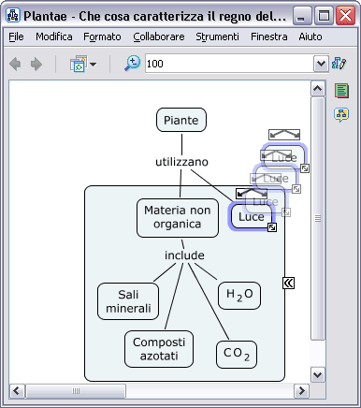Image resolution: width=361 pixels, height=408 pixels.
Task: Select the Sali minerali node
Action: (128, 301)
